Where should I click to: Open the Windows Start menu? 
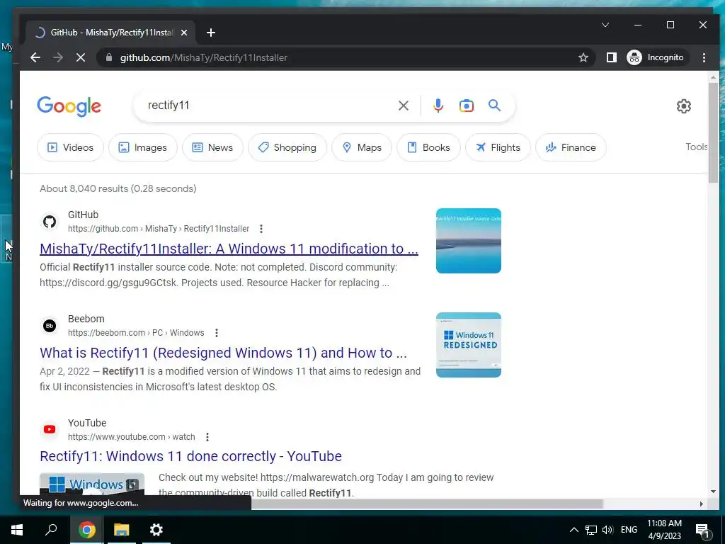click(x=17, y=530)
